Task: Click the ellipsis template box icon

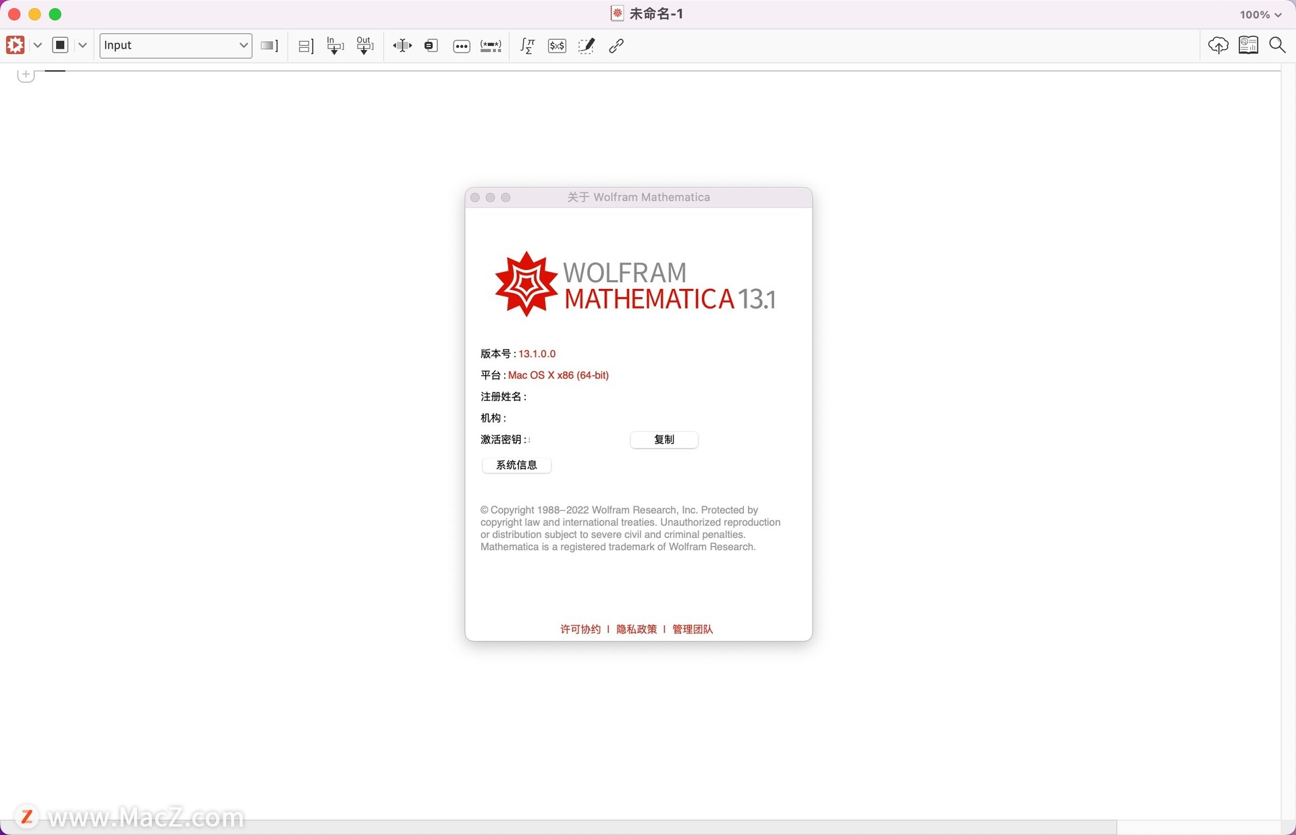Action: tap(462, 46)
